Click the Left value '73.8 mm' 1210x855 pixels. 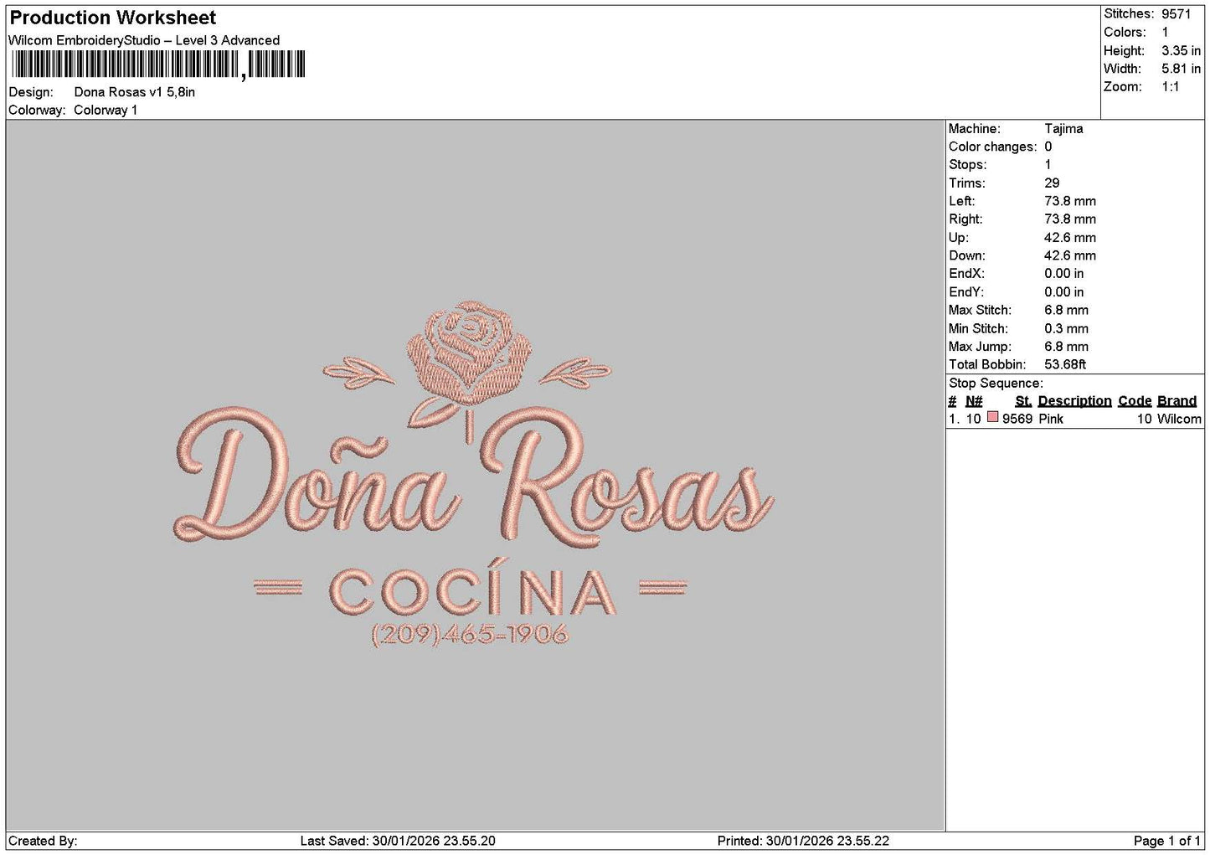tap(1070, 201)
